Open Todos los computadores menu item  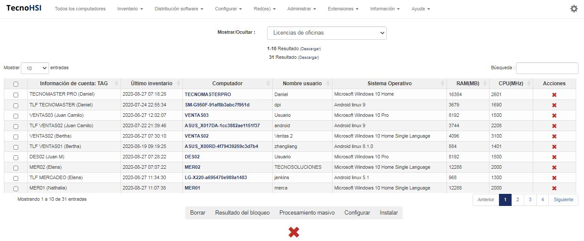coord(80,9)
